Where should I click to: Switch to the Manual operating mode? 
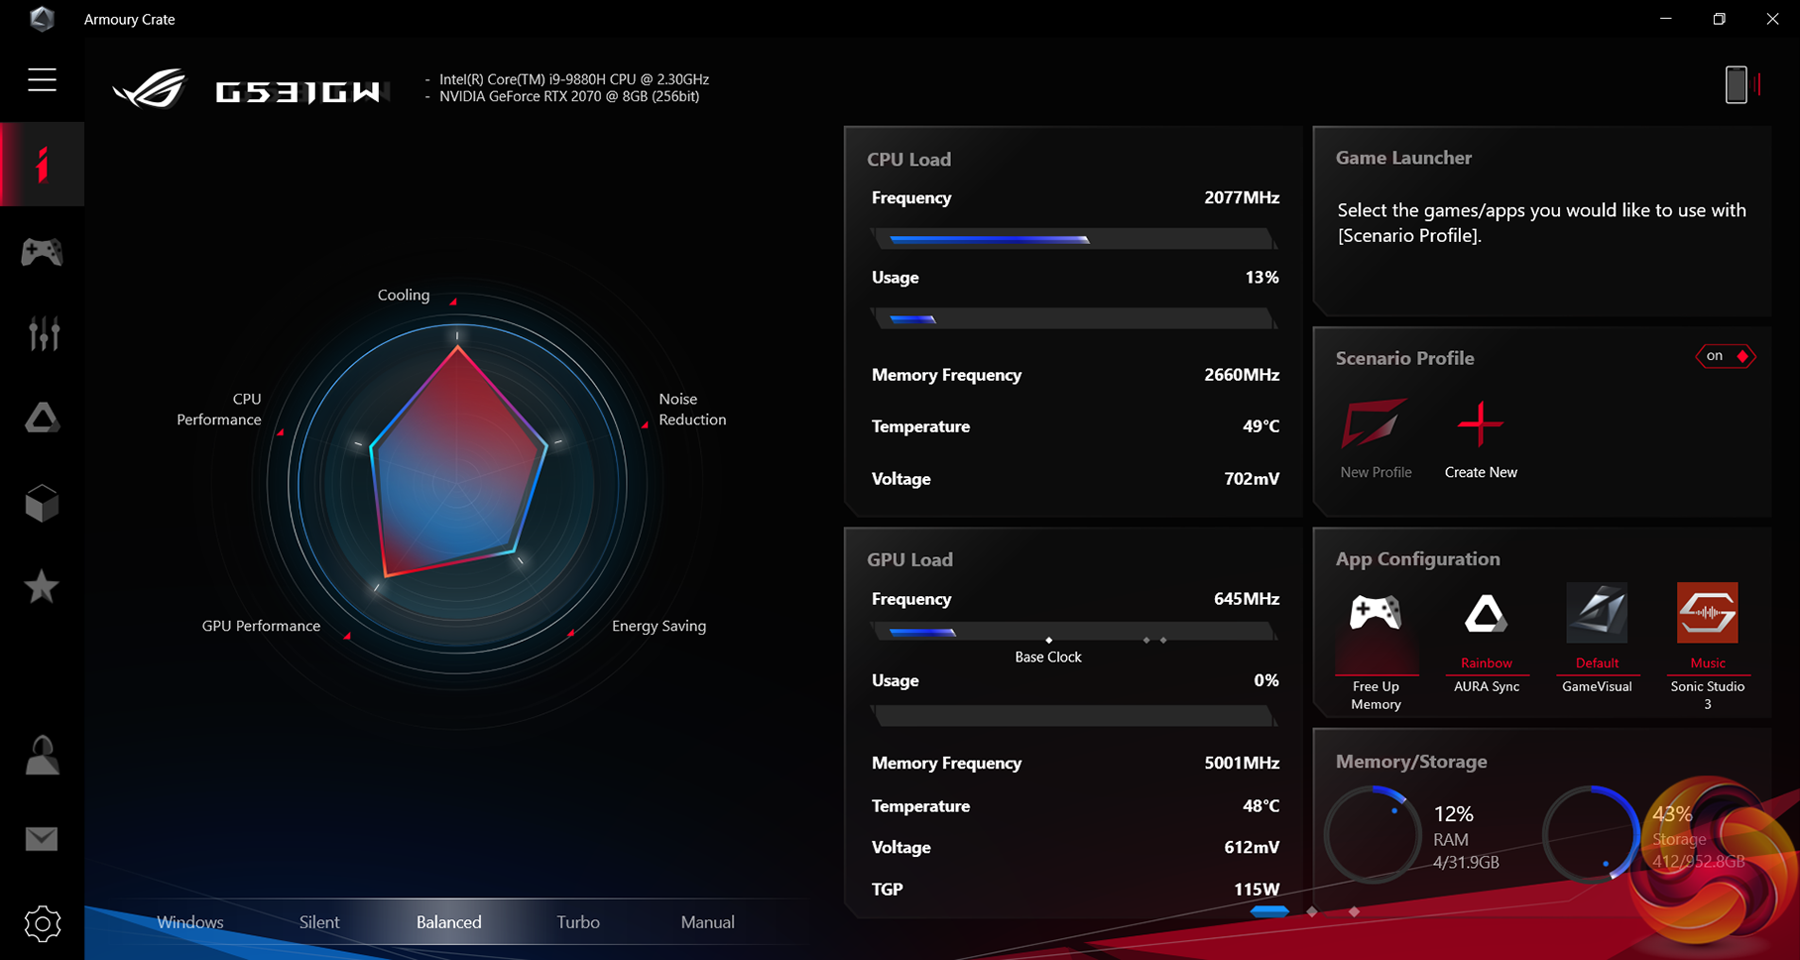click(708, 922)
